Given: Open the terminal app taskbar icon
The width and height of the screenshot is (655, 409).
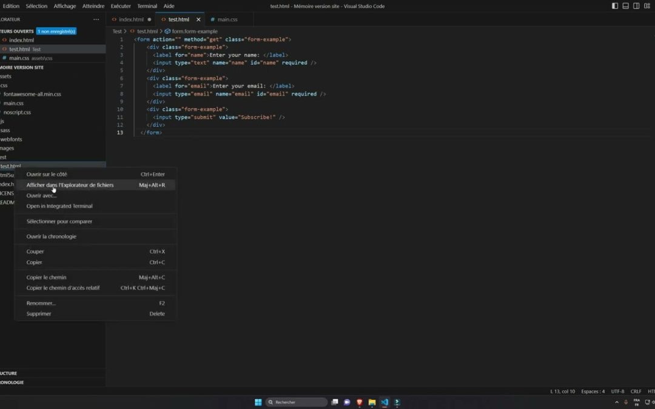Looking at the screenshot, I should (397, 402).
